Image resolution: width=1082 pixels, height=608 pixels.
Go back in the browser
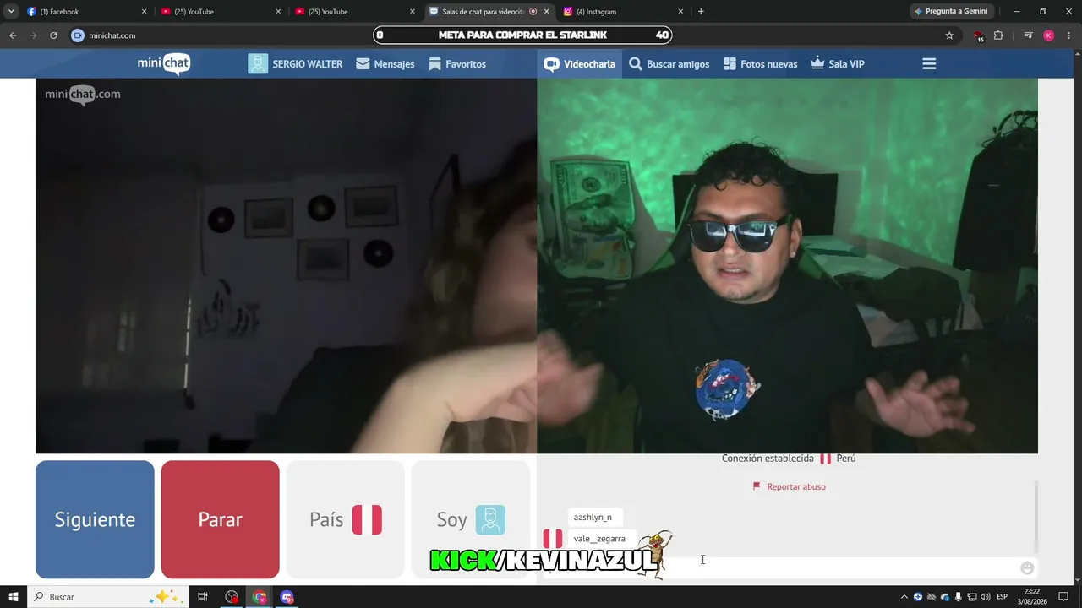coord(13,35)
